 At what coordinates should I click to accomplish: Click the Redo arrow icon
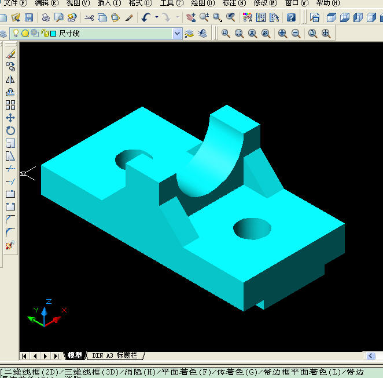[x=167, y=17]
